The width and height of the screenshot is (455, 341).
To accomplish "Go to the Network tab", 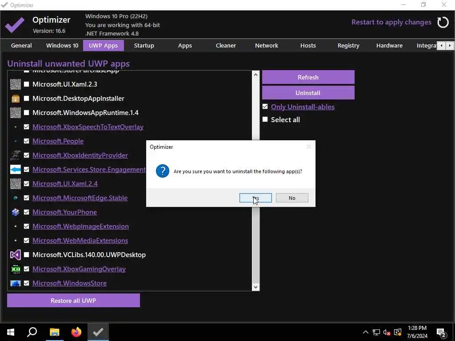I will click(267, 46).
